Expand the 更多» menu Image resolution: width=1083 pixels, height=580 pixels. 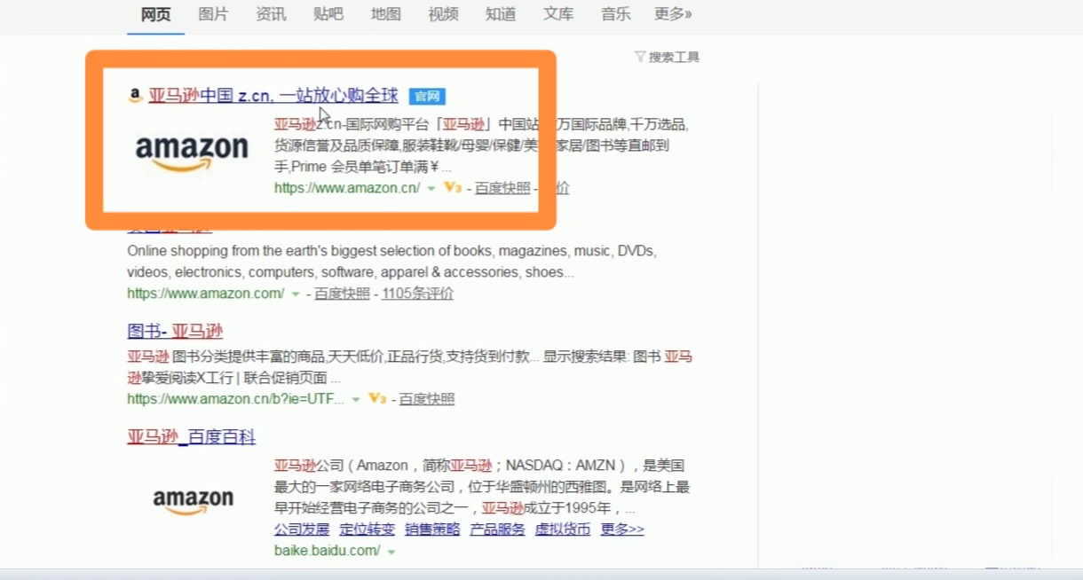tap(673, 14)
